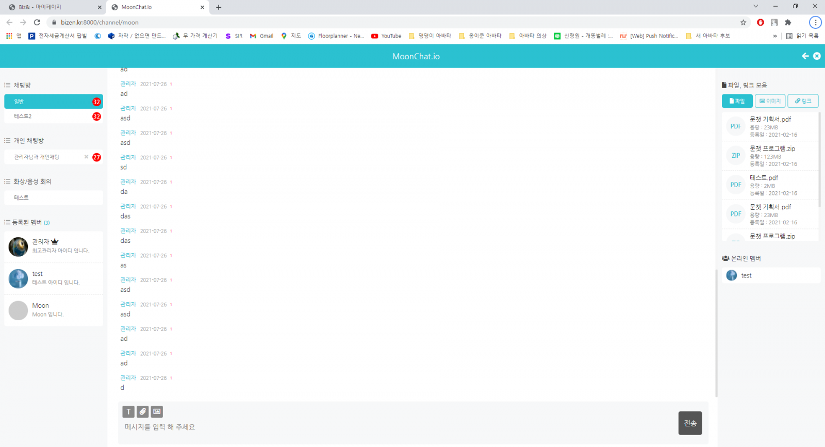Image resolution: width=825 pixels, height=447 pixels.
Task: Close the MoonChat.io browser tab
Action: tap(202, 7)
